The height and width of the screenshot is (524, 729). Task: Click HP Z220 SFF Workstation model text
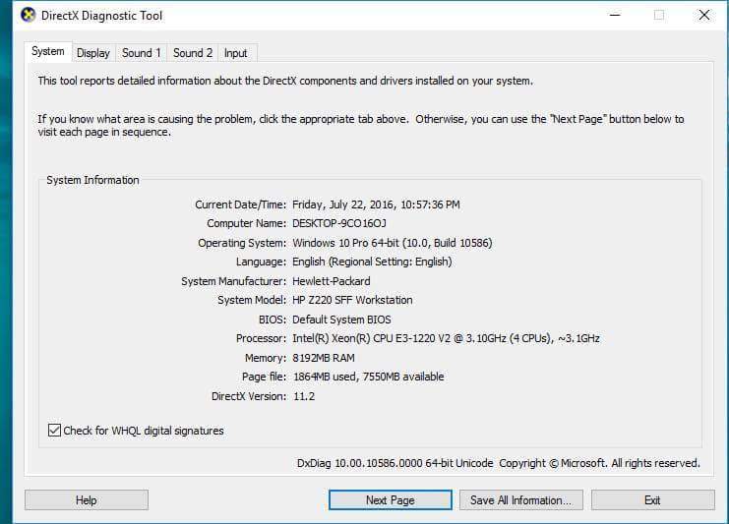click(352, 300)
